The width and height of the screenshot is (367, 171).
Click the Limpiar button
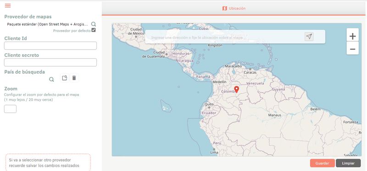[348, 163]
